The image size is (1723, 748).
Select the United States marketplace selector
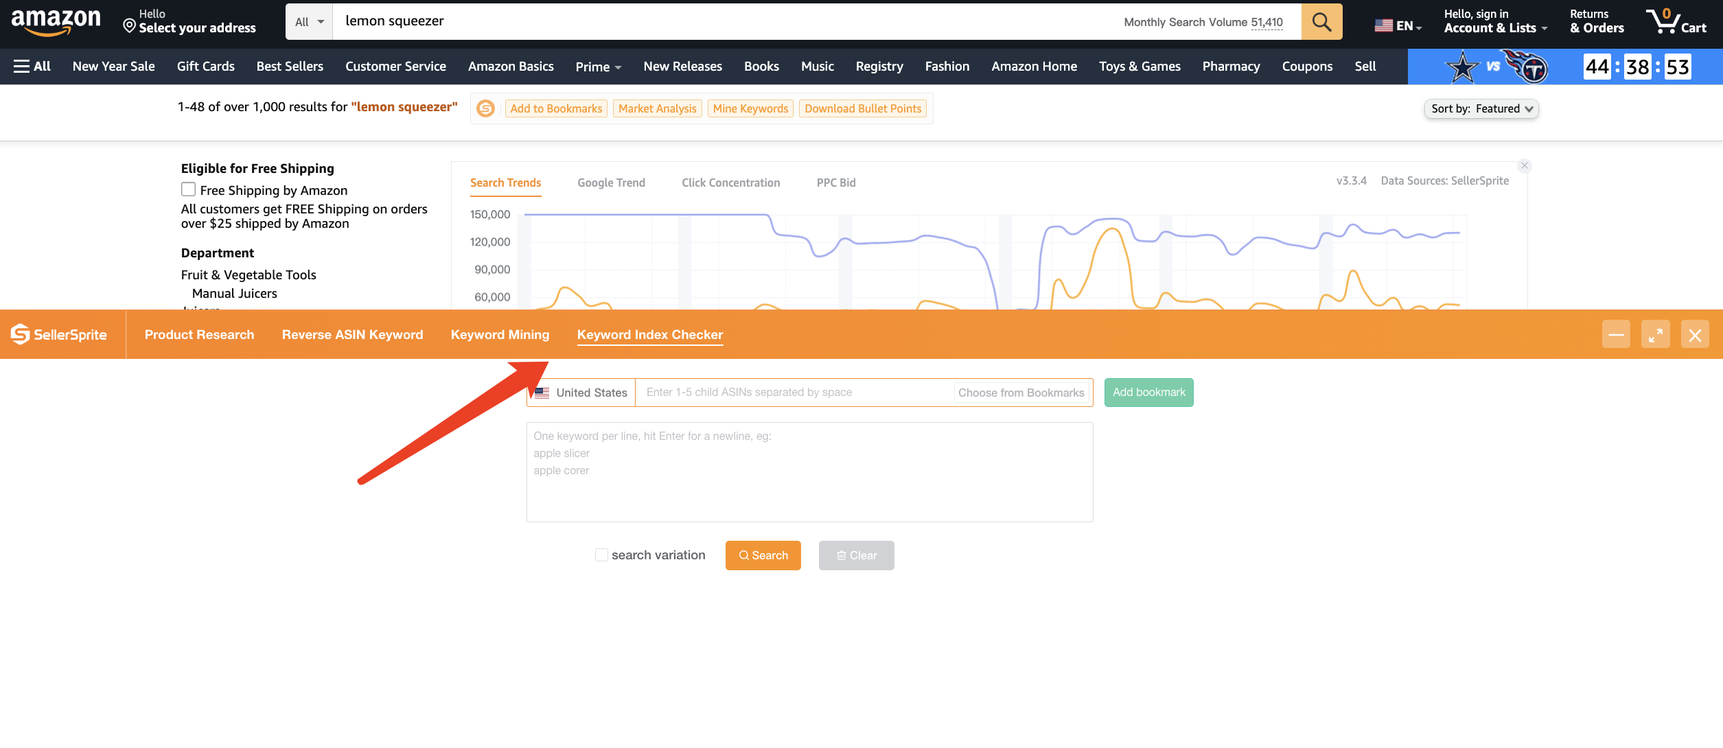581,393
